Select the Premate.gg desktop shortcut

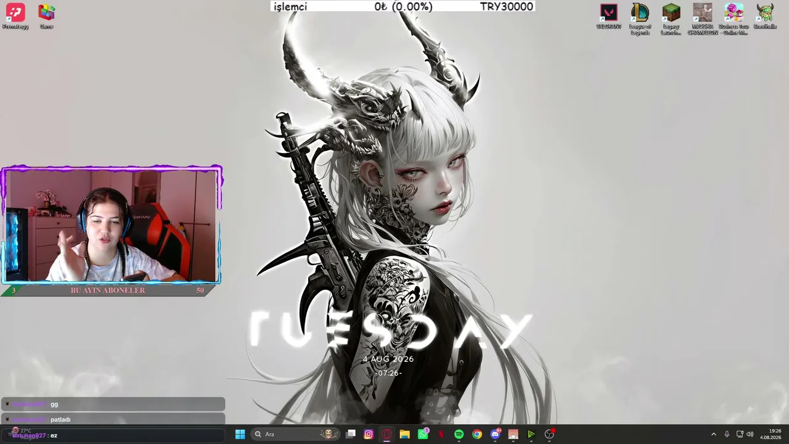[x=15, y=17]
